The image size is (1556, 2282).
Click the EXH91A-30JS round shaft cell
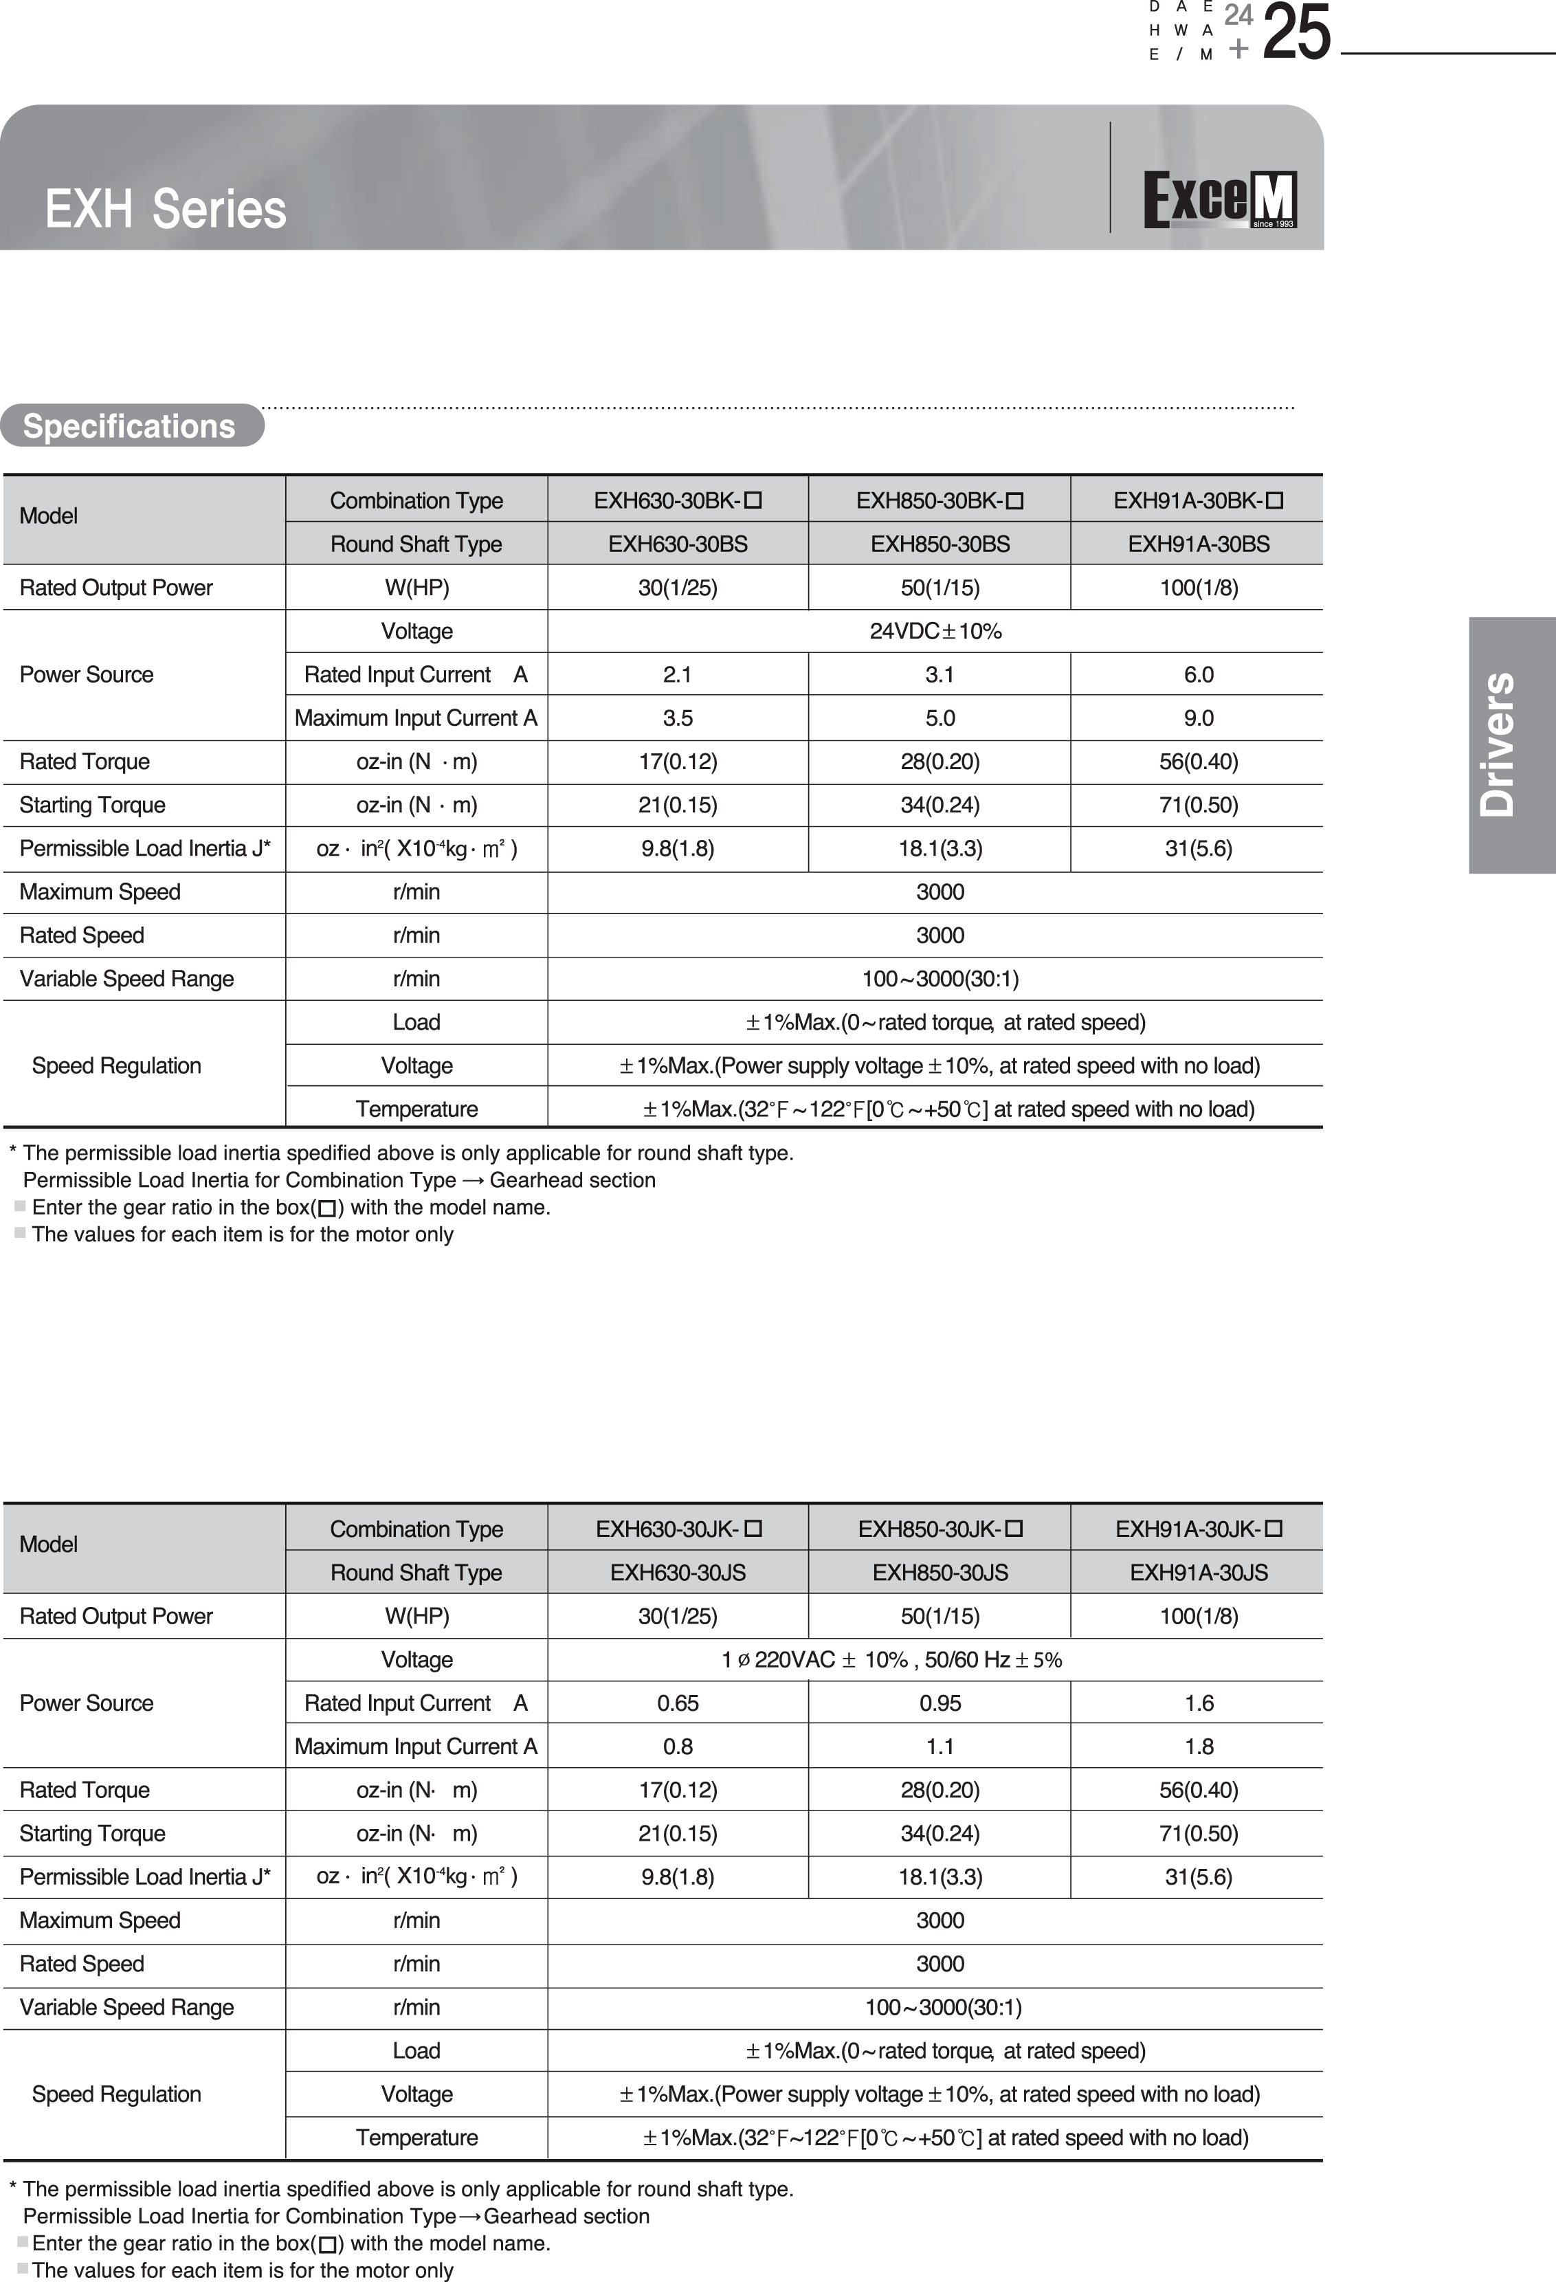coord(1198,1572)
